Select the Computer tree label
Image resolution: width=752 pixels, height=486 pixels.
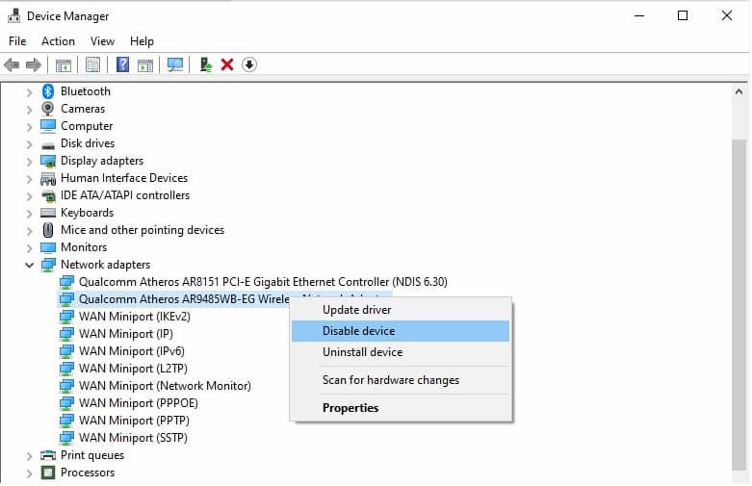87,126
